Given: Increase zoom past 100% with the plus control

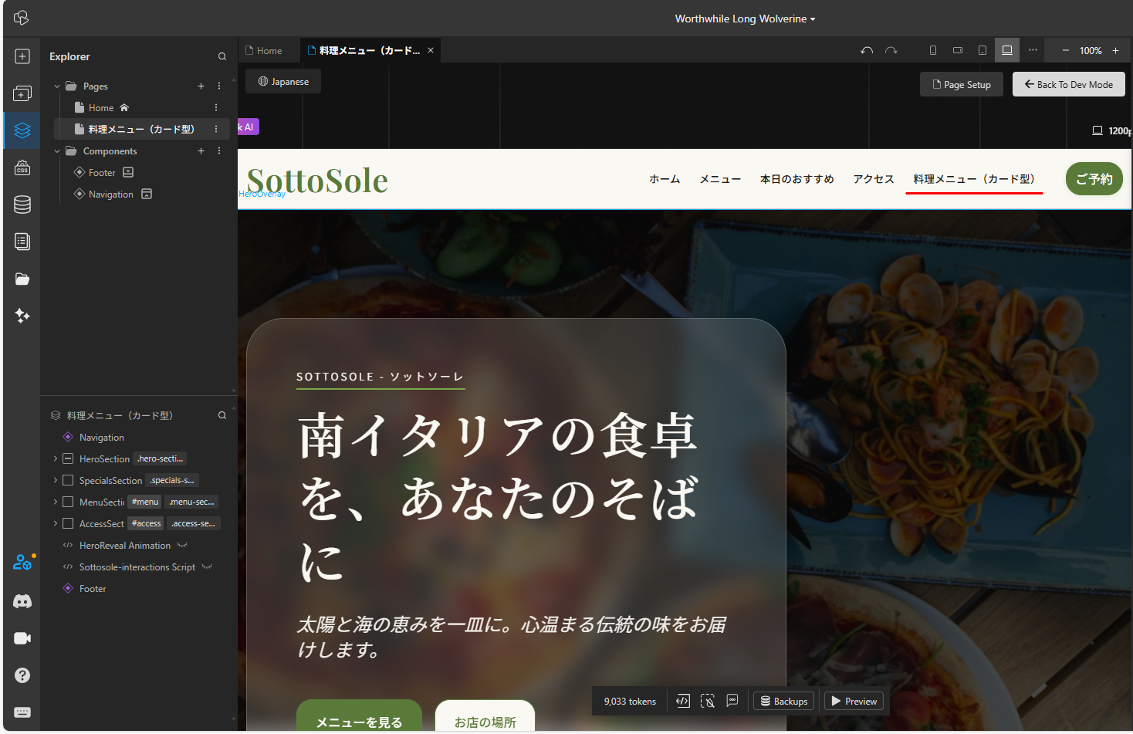Looking at the screenshot, I should [x=1116, y=50].
